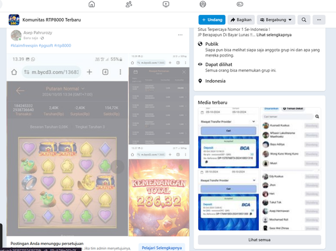Click the Indonesia location pin icon
This screenshot has height=251, width=336.
tap(200, 81)
